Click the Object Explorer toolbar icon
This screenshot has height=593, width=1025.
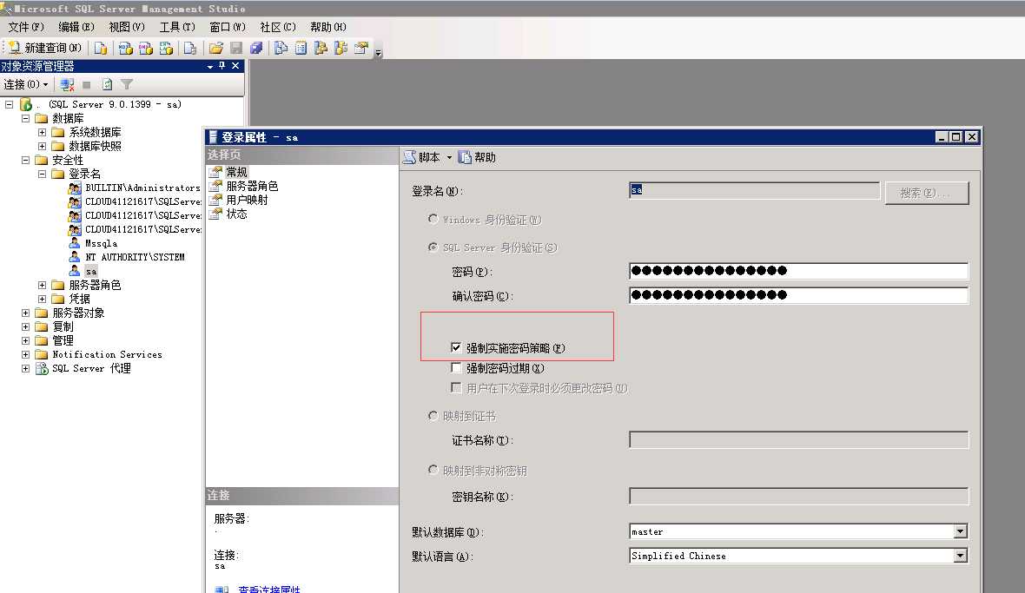[321, 48]
